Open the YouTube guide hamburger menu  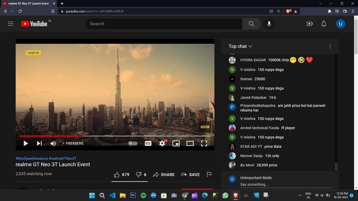point(10,24)
